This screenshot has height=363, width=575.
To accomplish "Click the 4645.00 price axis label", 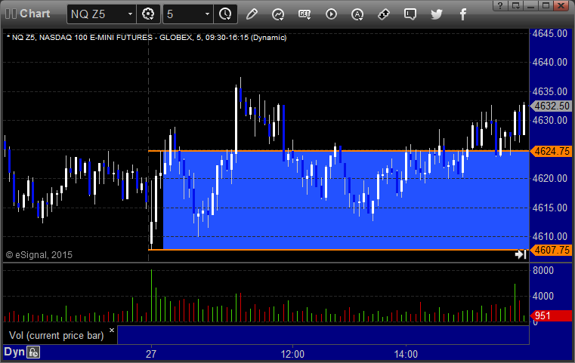I will [550, 33].
